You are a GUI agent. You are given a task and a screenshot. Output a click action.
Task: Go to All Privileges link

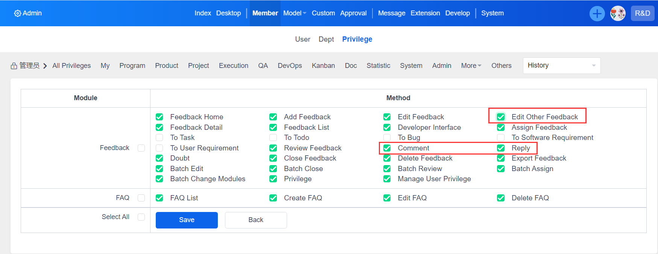[x=71, y=66]
